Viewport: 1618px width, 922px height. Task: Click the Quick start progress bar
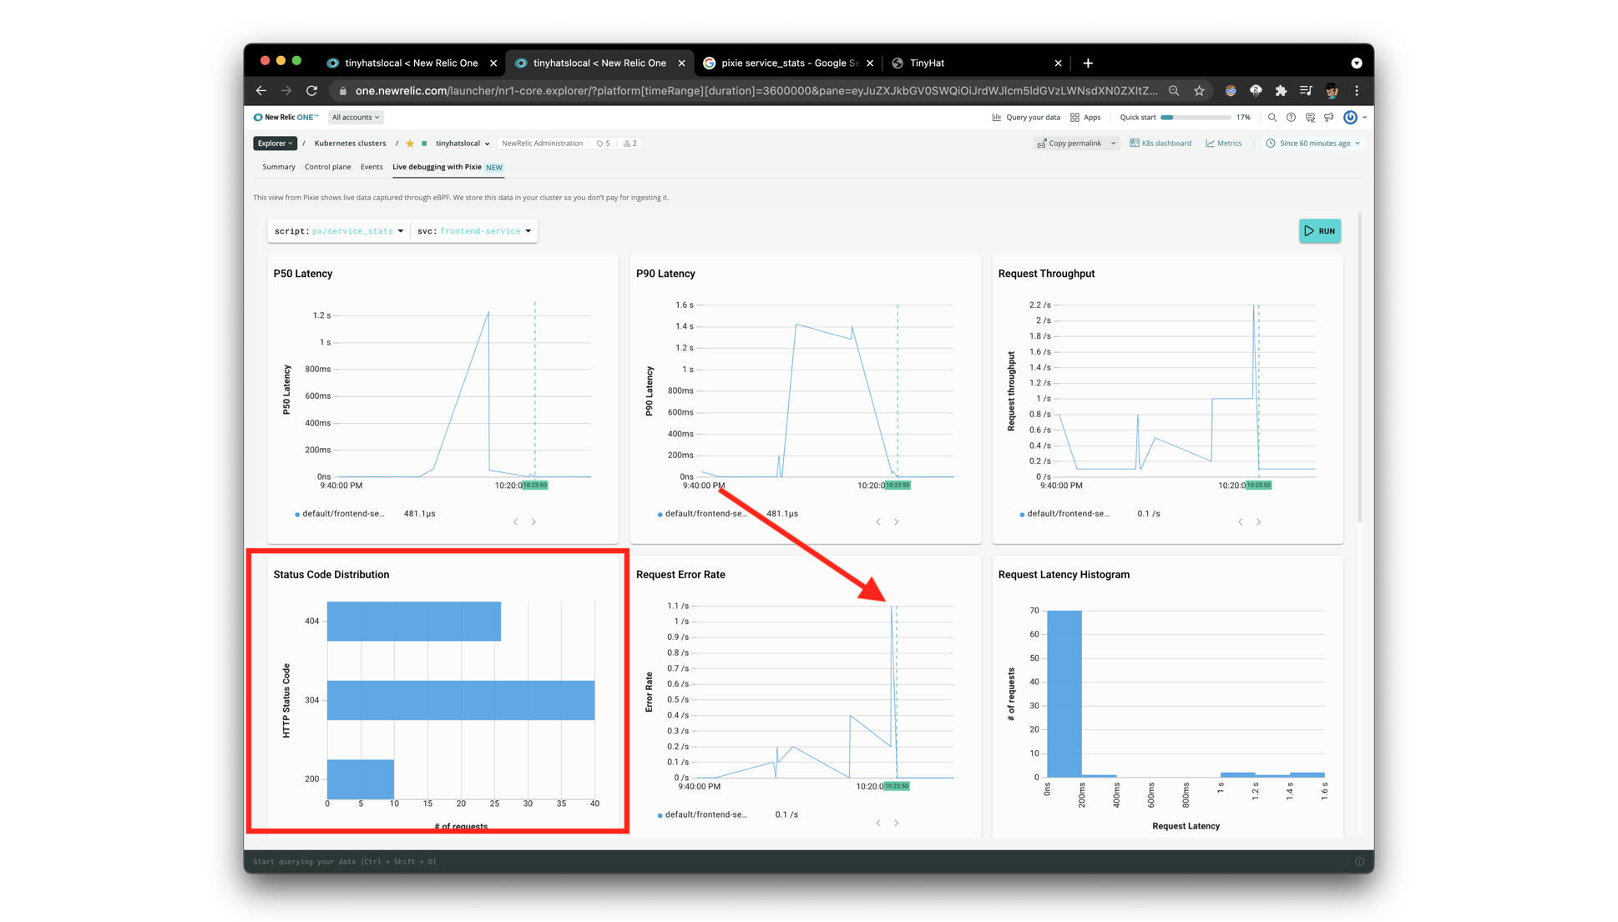pos(1195,118)
